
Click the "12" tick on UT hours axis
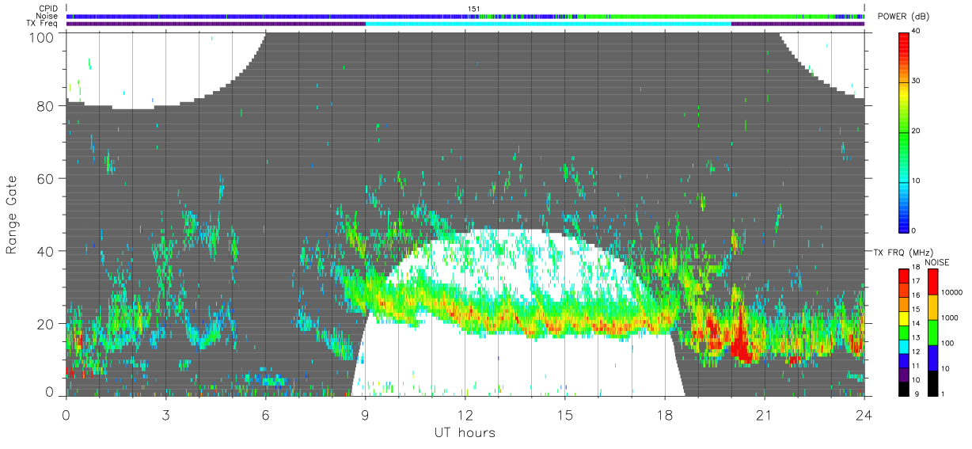point(465,414)
